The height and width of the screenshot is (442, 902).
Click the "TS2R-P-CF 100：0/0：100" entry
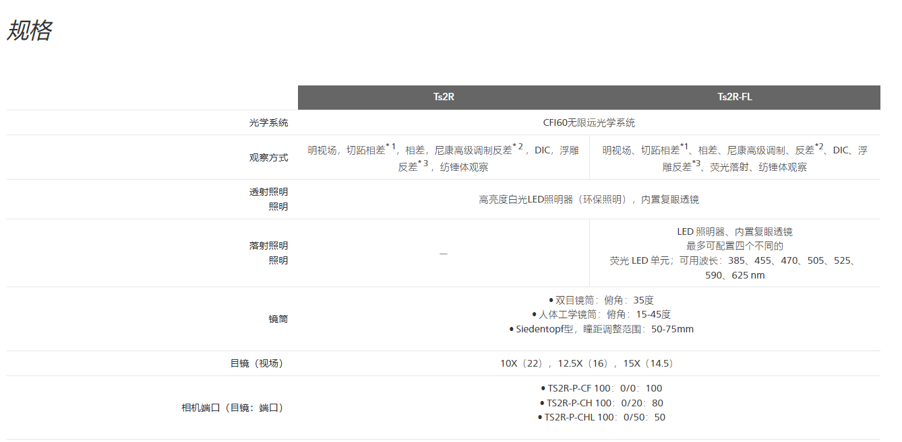click(601, 388)
